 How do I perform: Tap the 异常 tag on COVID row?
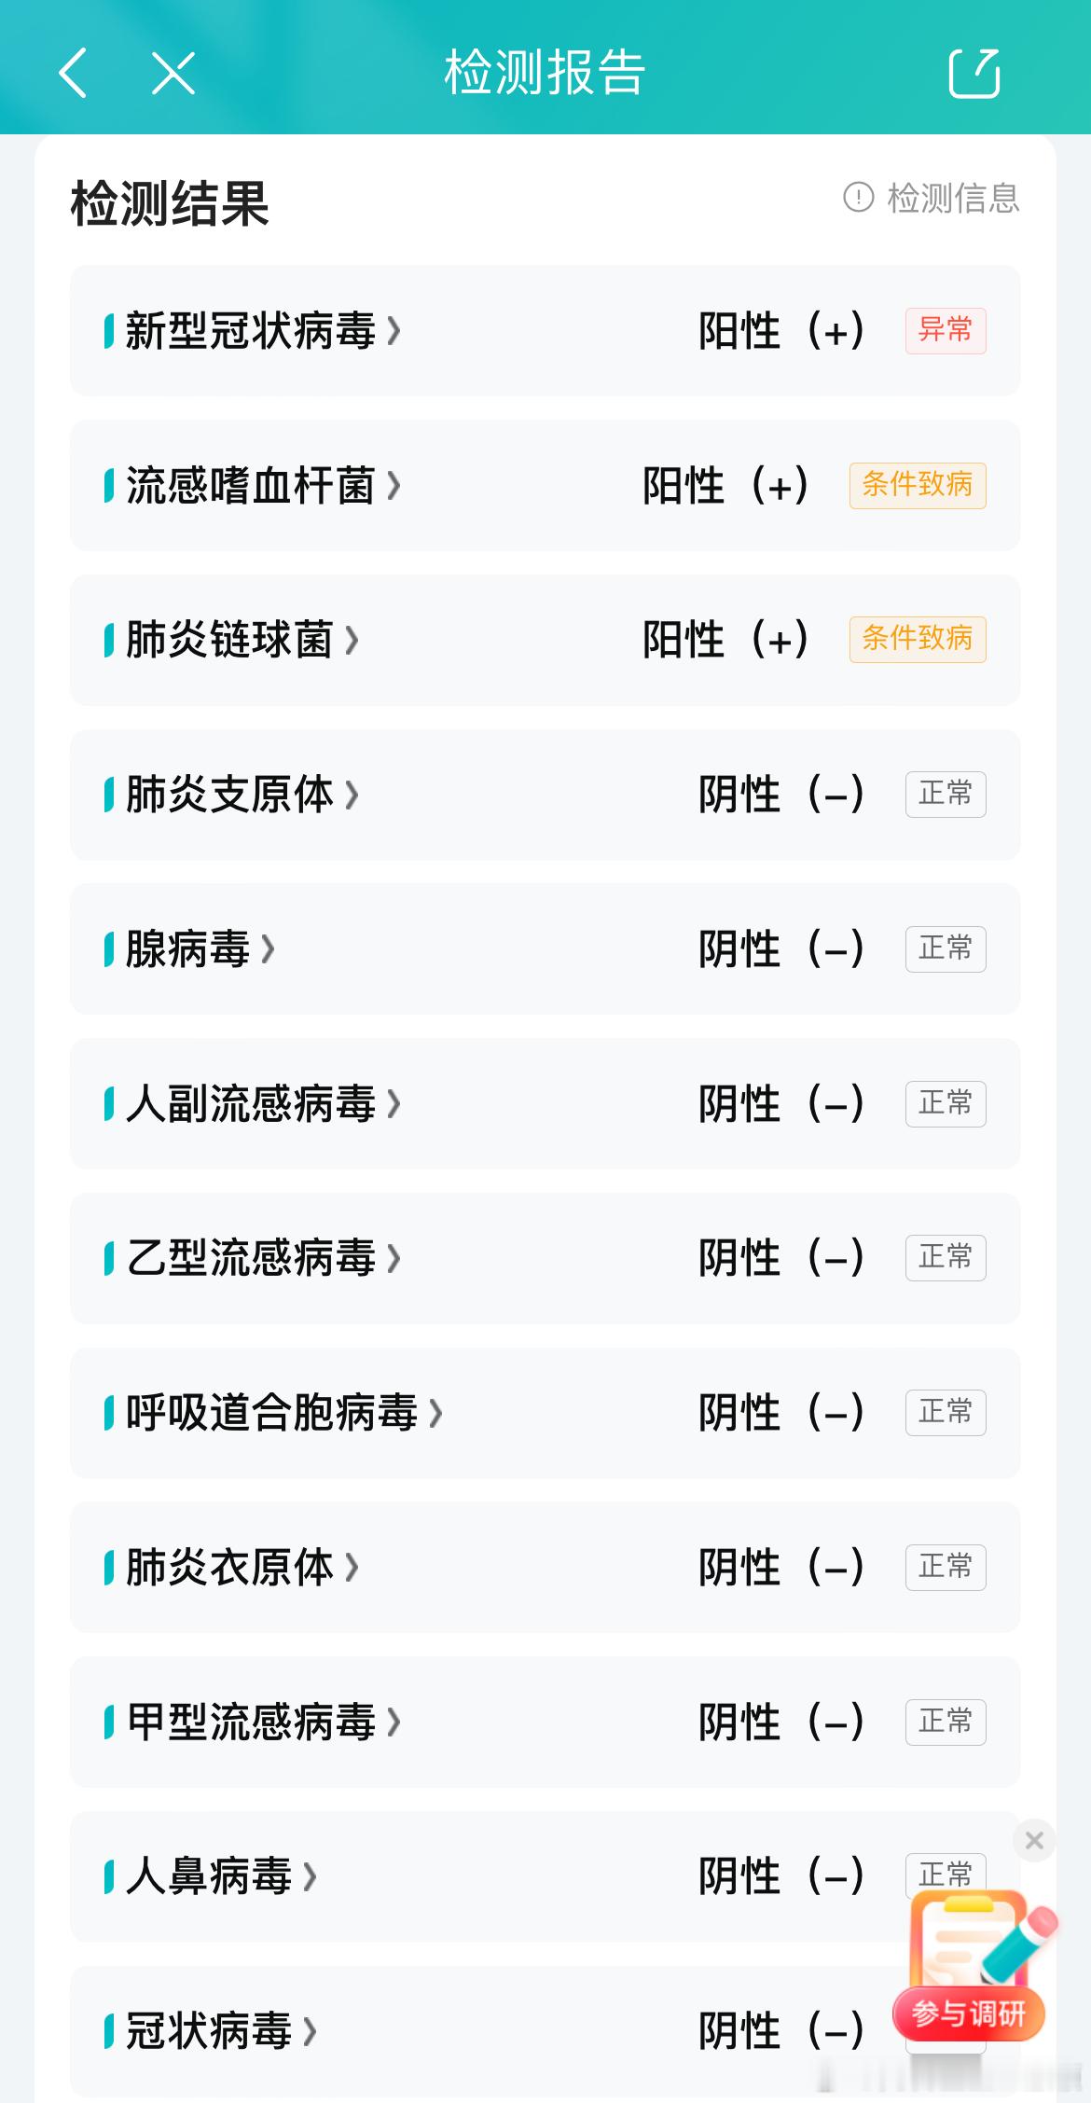tap(946, 331)
